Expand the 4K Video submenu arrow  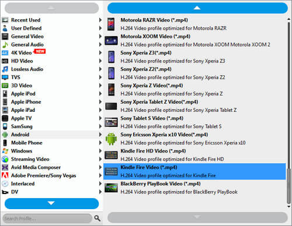[x=100, y=52]
